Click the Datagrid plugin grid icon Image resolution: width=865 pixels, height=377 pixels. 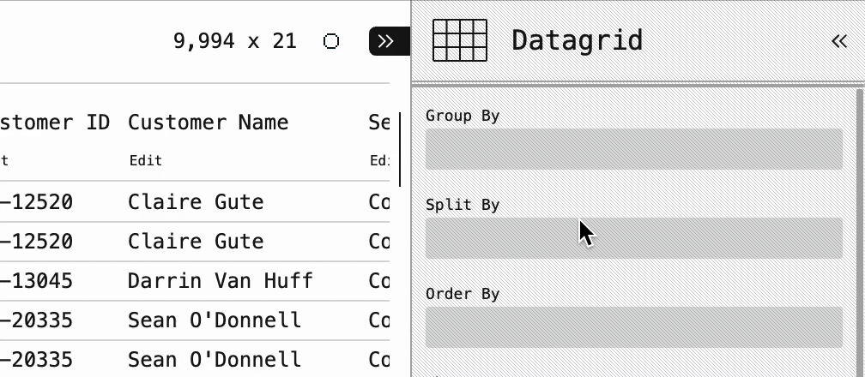460,40
